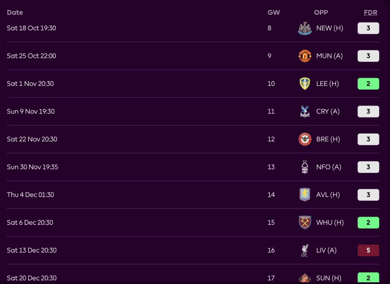Click the green FDR 2 badge for West Ham
Viewport: 390px width, 284px height.
[368, 222]
